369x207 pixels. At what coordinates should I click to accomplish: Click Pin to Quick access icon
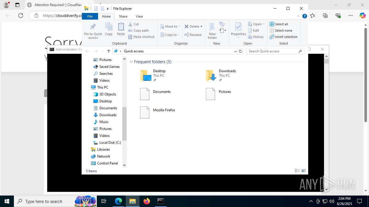point(93,27)
